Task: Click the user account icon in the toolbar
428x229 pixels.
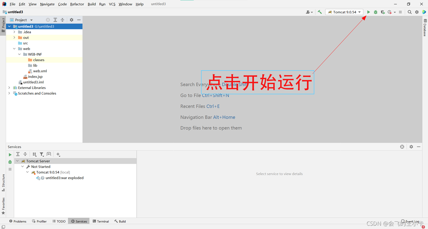Action: click(309, 12)
